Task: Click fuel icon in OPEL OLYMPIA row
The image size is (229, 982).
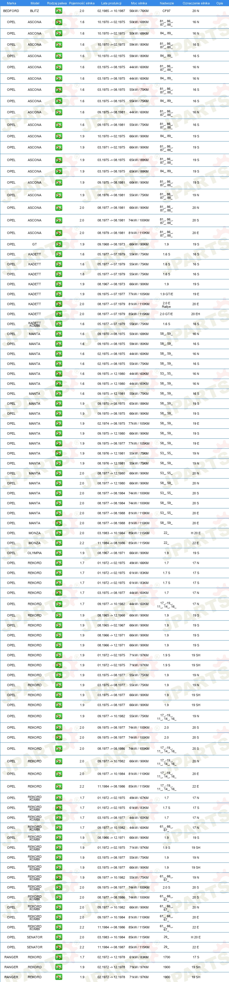Action: [58, 553]
